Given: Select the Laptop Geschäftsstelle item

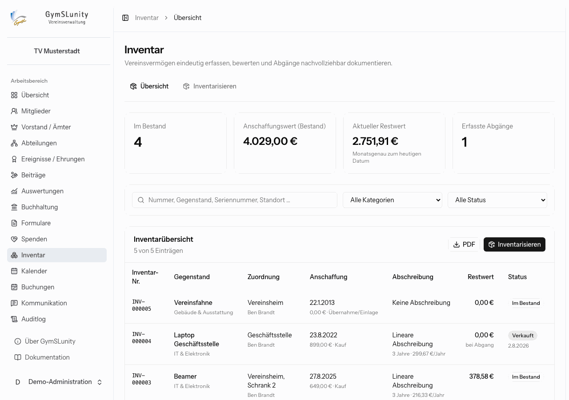Looking at the screenshot, I should 196,340.
